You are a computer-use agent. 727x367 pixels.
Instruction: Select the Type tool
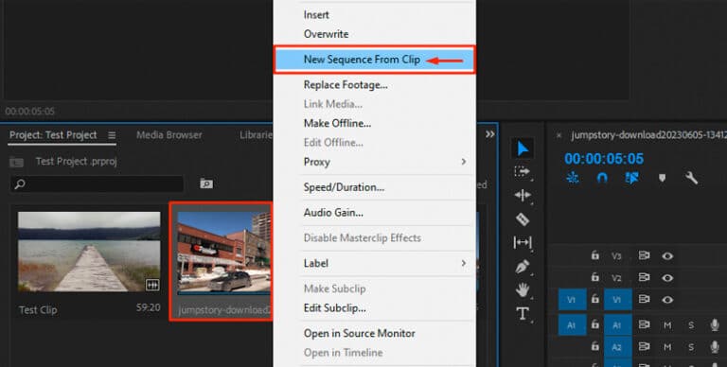click(523, 314)
